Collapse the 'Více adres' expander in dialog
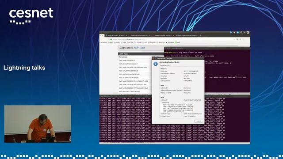 click(x=165, y=102)
